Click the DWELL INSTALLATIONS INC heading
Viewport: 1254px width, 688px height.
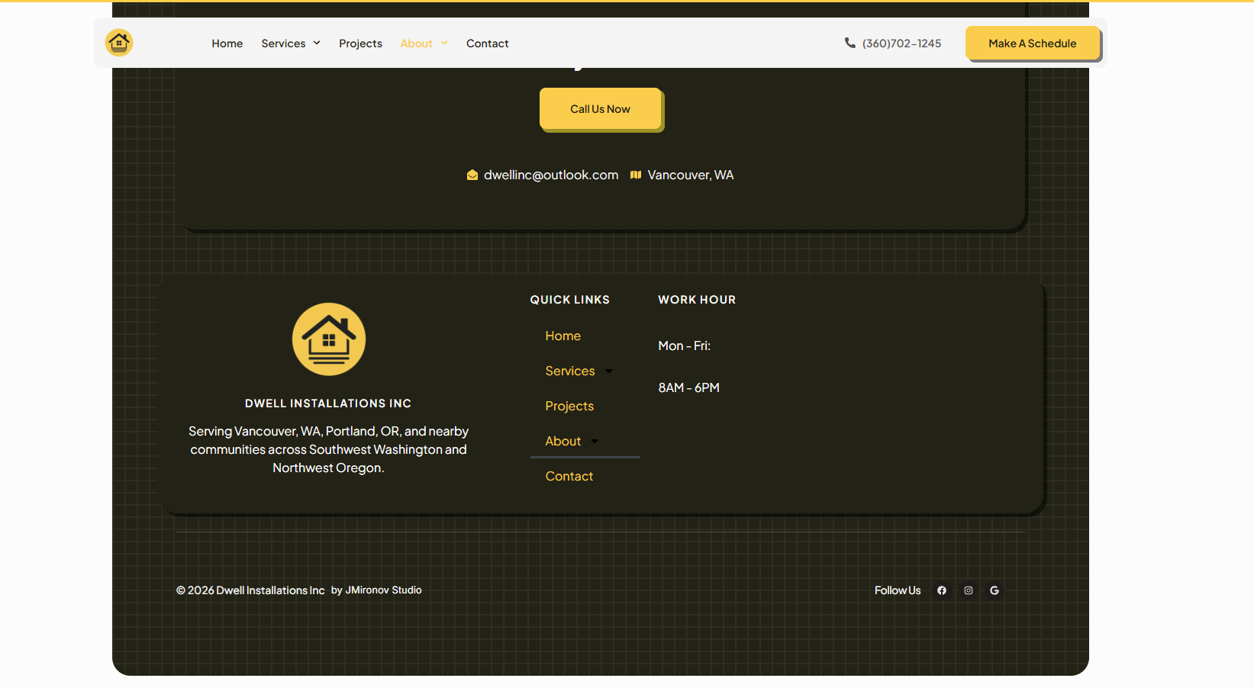tap(328, 403)
